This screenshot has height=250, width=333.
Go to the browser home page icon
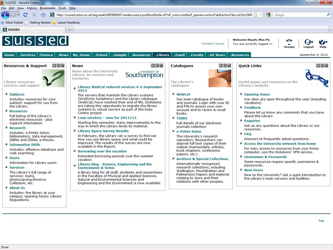pos(43,15)
